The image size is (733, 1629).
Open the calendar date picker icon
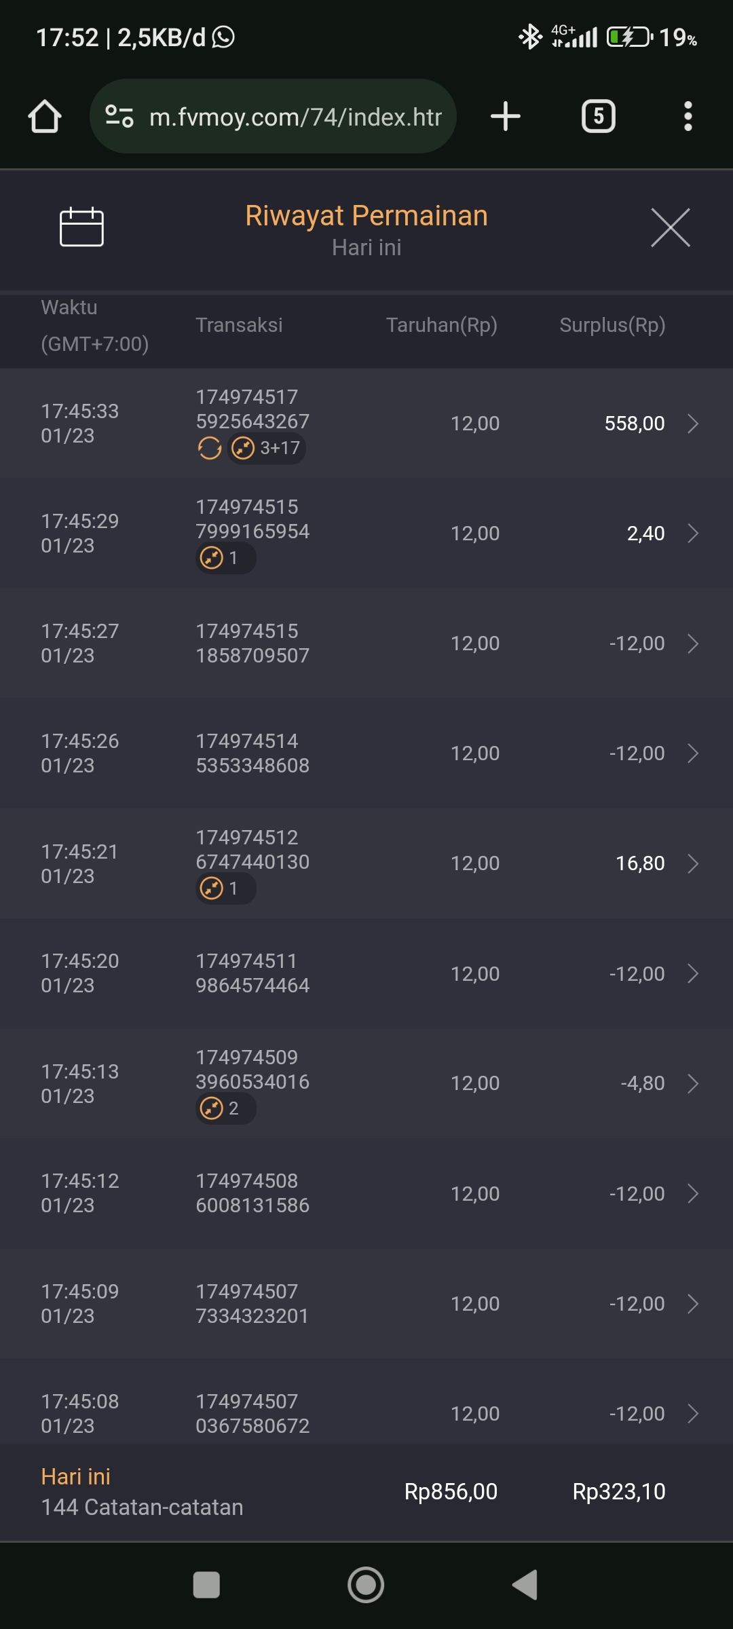click(81, 227)
